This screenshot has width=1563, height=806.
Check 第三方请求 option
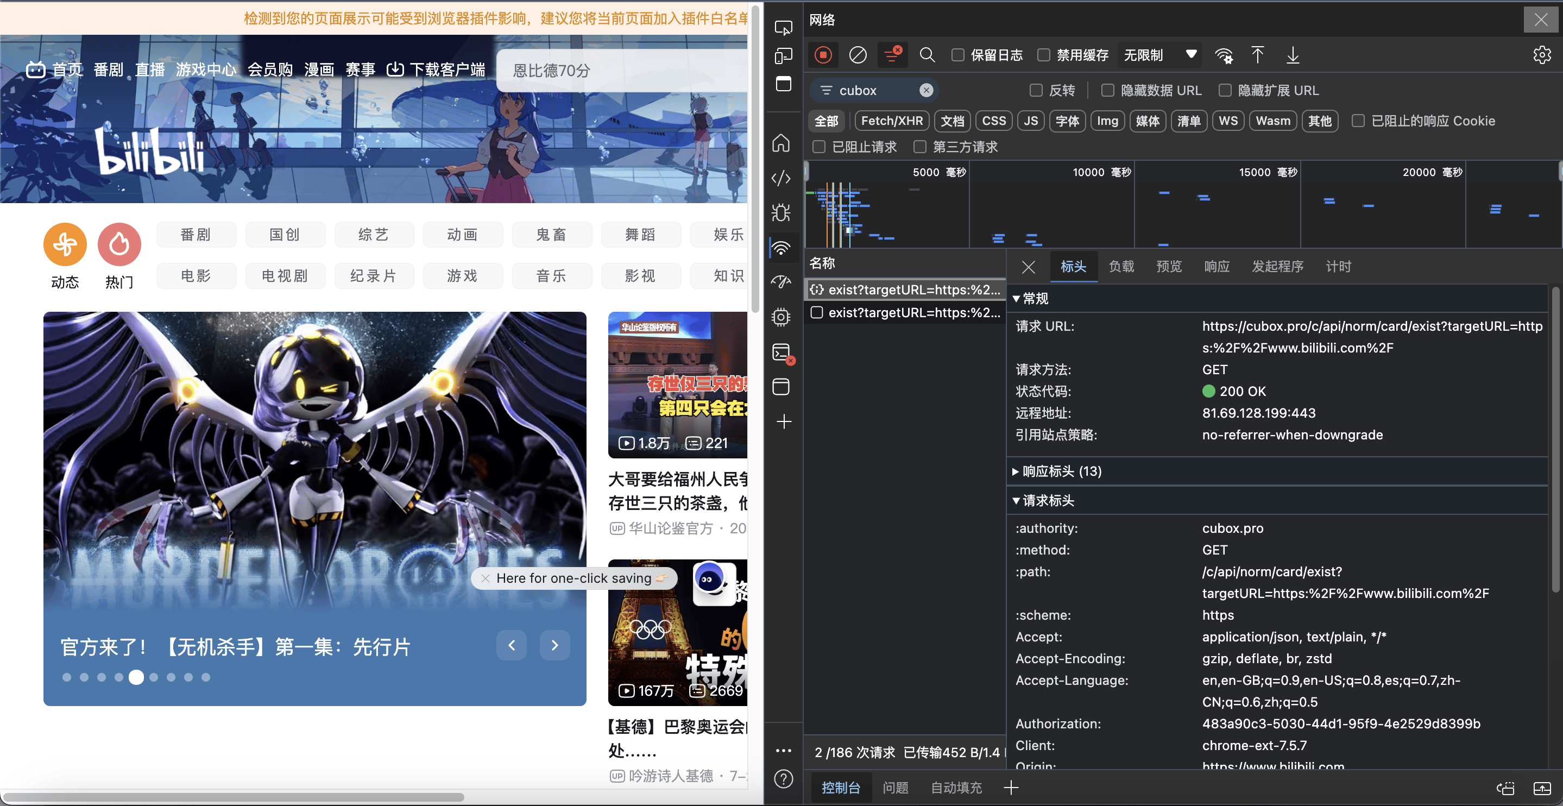(x=920, y=147)
